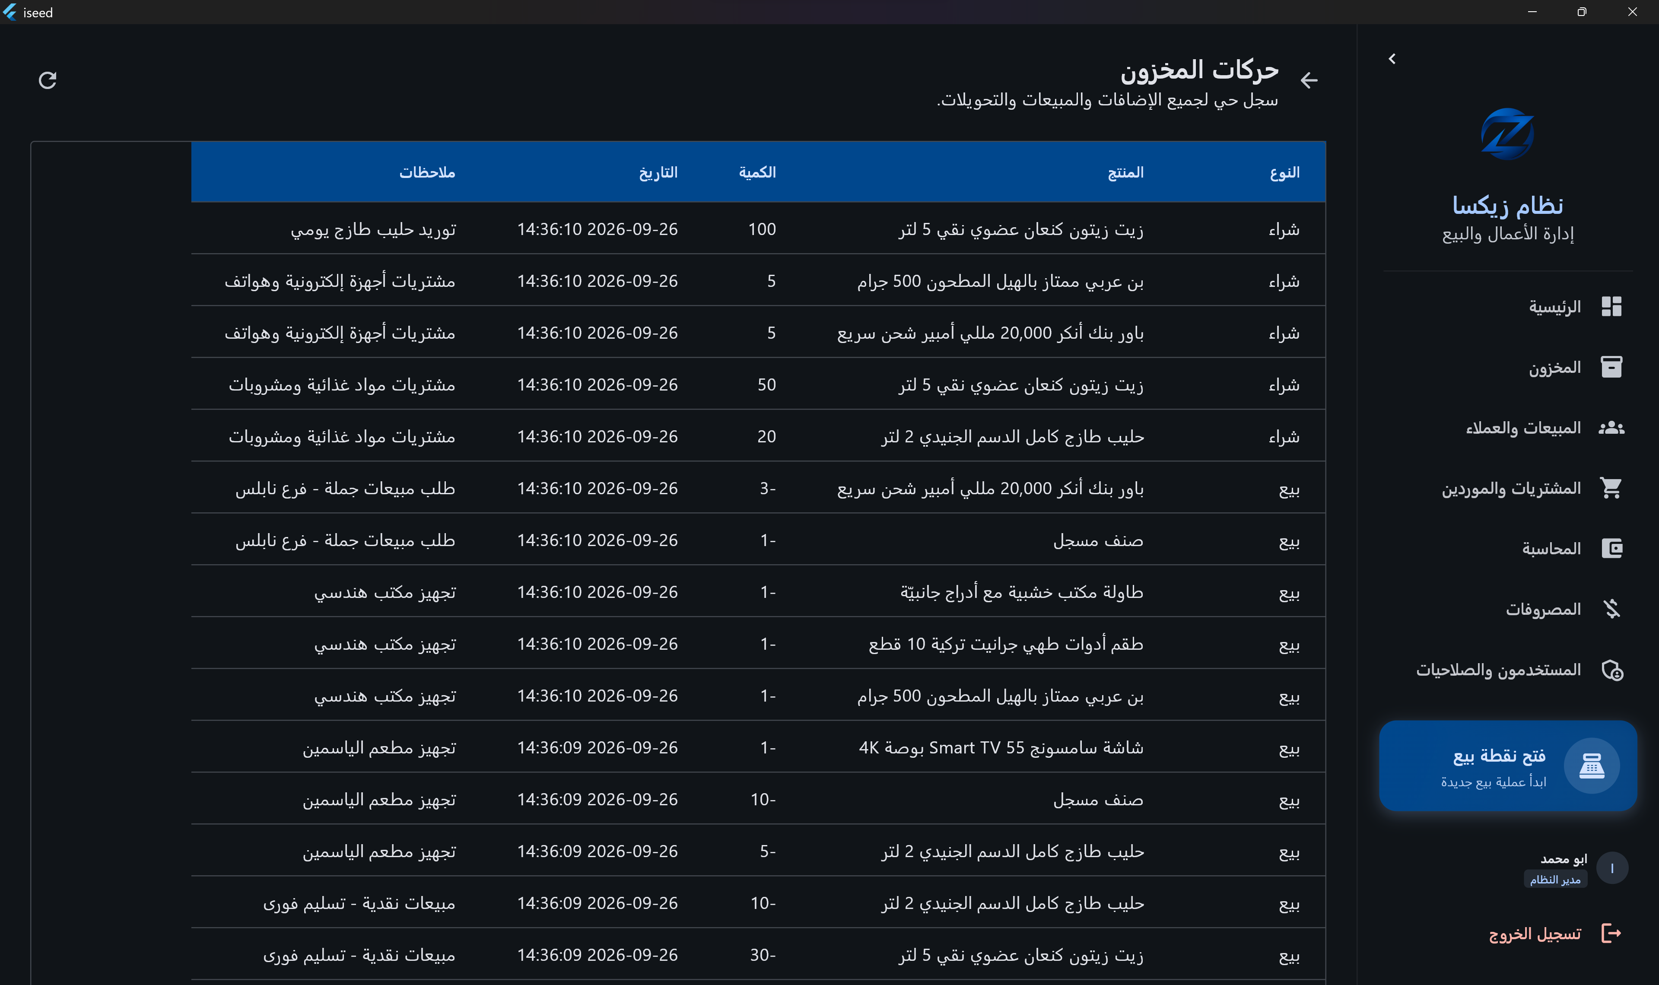This screenshot has height=985, width=1659.
Task: Open الرئيسية dashboard icon
Action: tap(1611, 307)
